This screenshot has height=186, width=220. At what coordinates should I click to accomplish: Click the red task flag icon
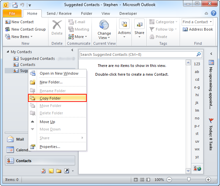pos(211,120)
